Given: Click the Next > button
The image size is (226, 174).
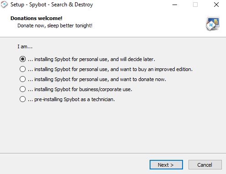Looking at the screenshot, I should (166, 165).
